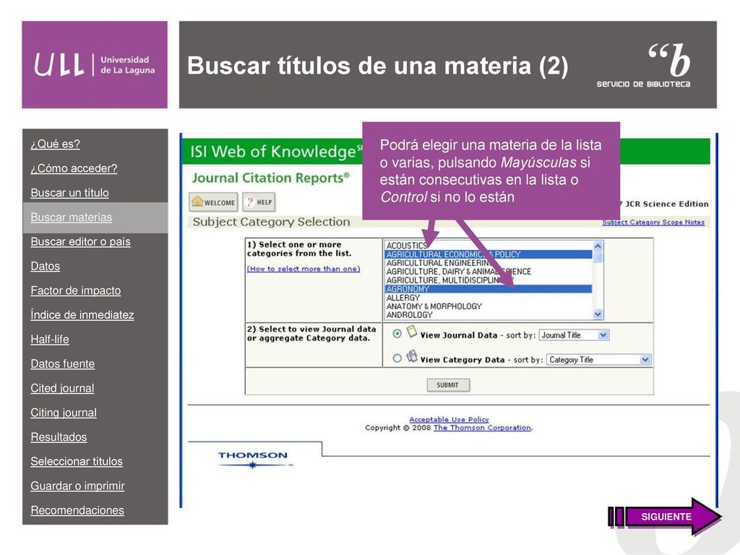Image resolution: width=740 pixels, height=555 pixels.
Task: Click the Servicio de Biblioteca logo
Action: pos(644,65)
